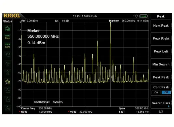This screenshot has width=174, height=127.
Task: Click the Peak detector status icon
Action: 8,28
